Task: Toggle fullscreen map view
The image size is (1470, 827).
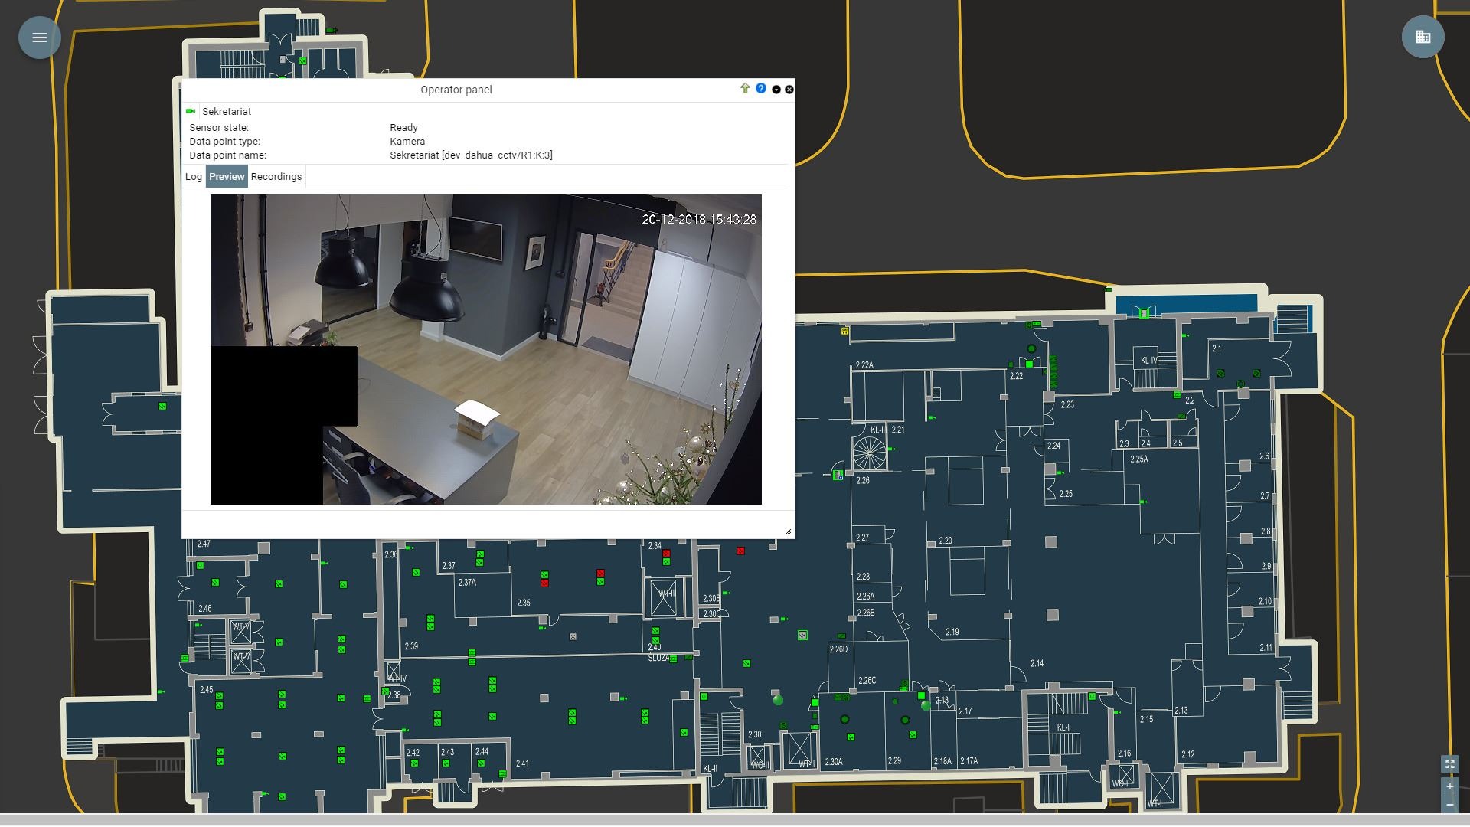Action: coord(1449,764)
